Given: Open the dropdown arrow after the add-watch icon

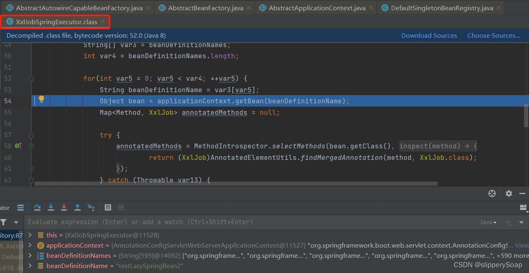Looking at the screenshot, I should tap(521, 223).
